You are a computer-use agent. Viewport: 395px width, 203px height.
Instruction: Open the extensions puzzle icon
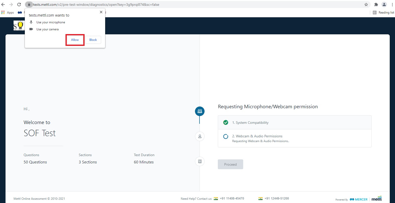point(376,5)
